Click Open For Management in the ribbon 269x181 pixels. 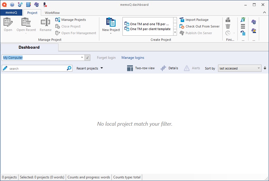point(76,33)
